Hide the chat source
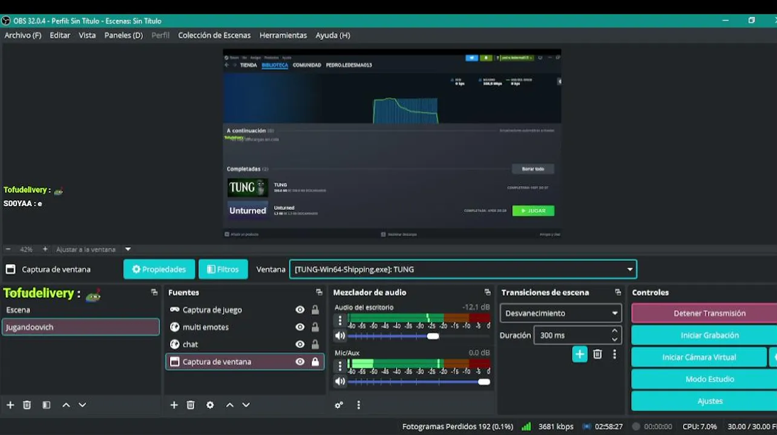This screenshot has width=777, height=435. coord(300,344)
